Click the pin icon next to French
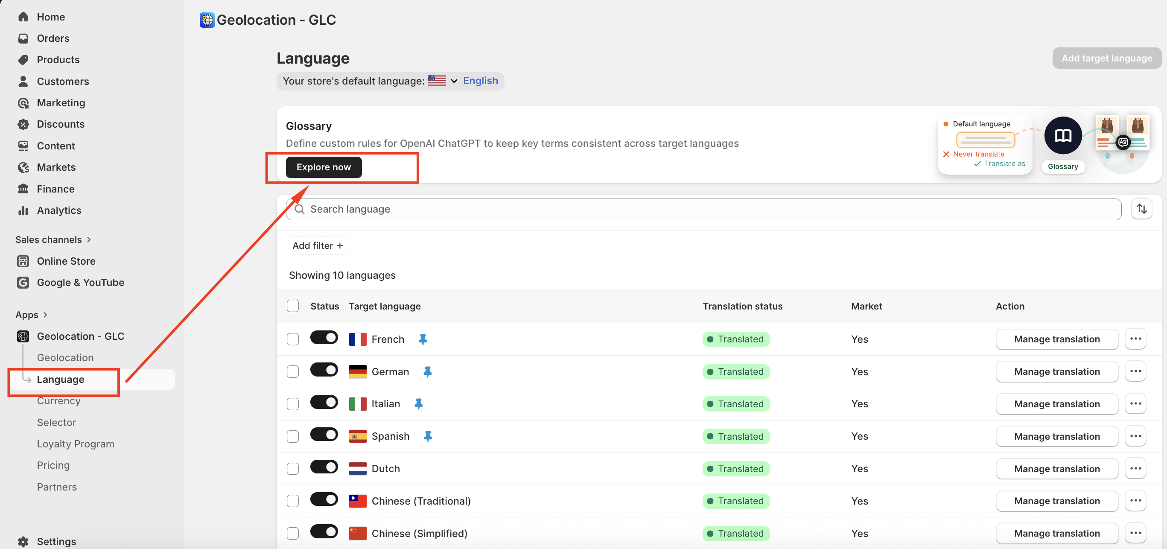1167x549 pixels. [x=422, y=339]
